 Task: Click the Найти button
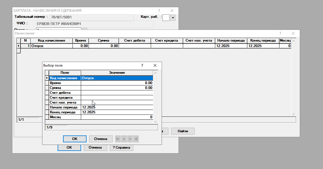click(183, 131)
